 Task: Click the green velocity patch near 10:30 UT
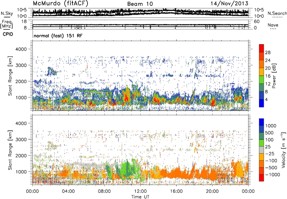click(126, 170)
